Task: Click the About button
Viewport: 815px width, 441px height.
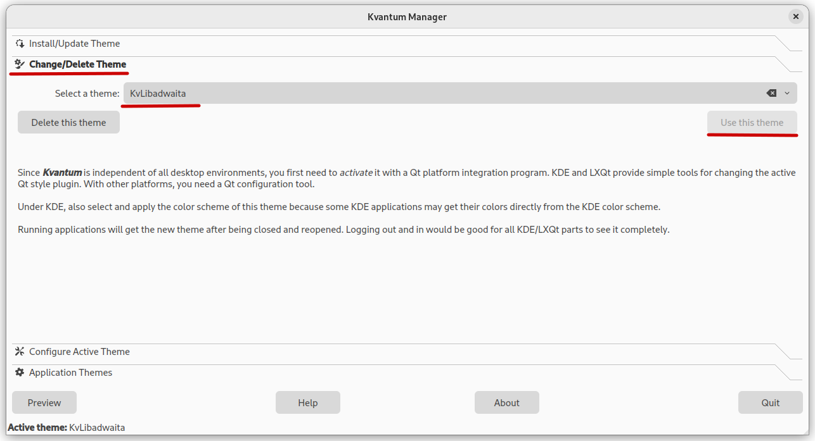Action: pyautogui.click(x=507, y=402)
